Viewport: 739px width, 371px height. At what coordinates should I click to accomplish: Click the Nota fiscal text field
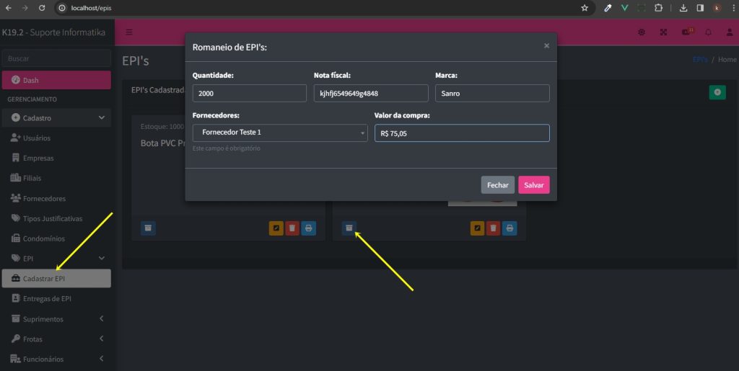tap(370, 94)
